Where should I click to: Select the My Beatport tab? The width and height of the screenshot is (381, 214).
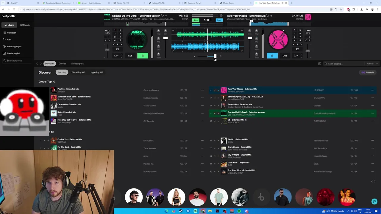click(77, 64)
